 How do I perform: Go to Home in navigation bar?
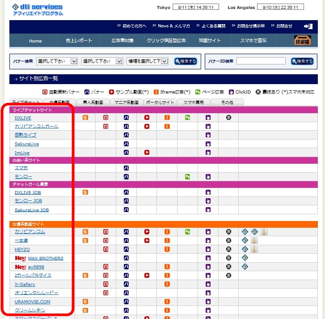click(x=35, y=41)
